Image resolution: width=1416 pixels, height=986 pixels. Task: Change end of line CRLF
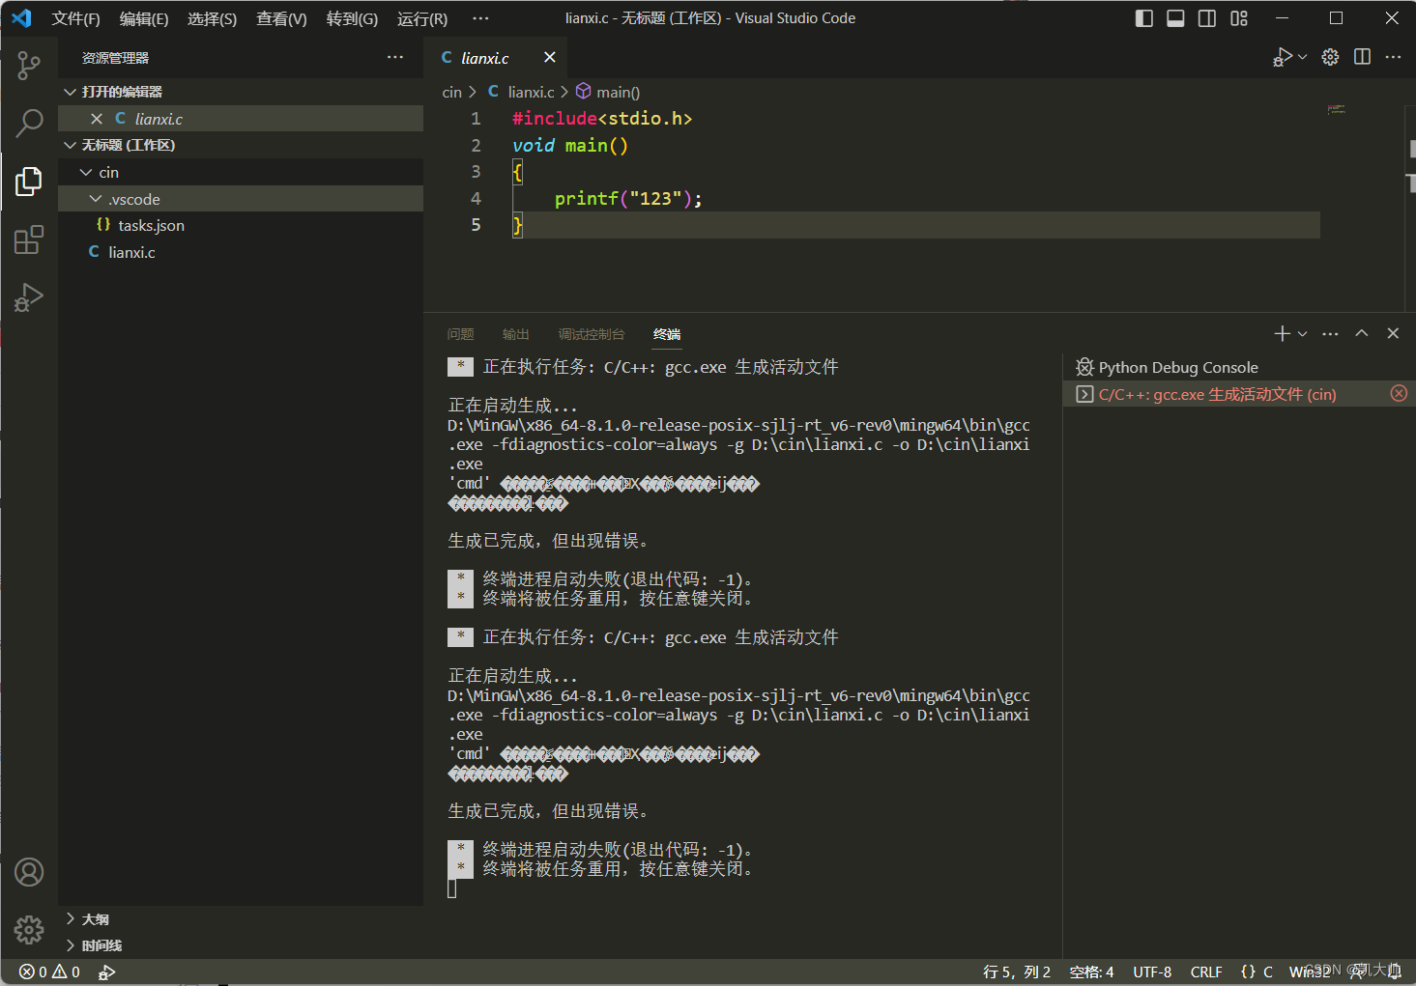[1206, 972]
